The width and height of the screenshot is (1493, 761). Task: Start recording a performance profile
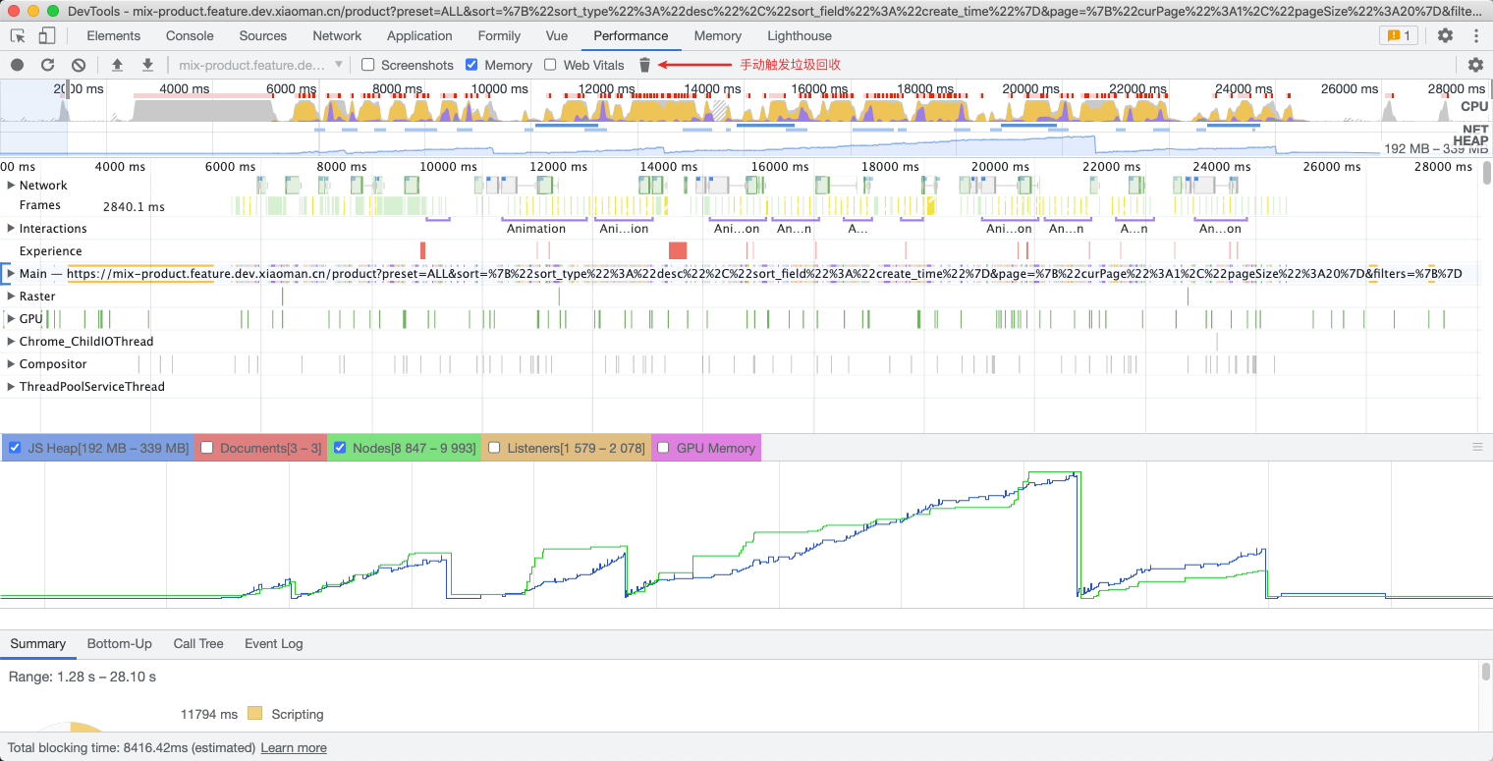tap(17, 65)
